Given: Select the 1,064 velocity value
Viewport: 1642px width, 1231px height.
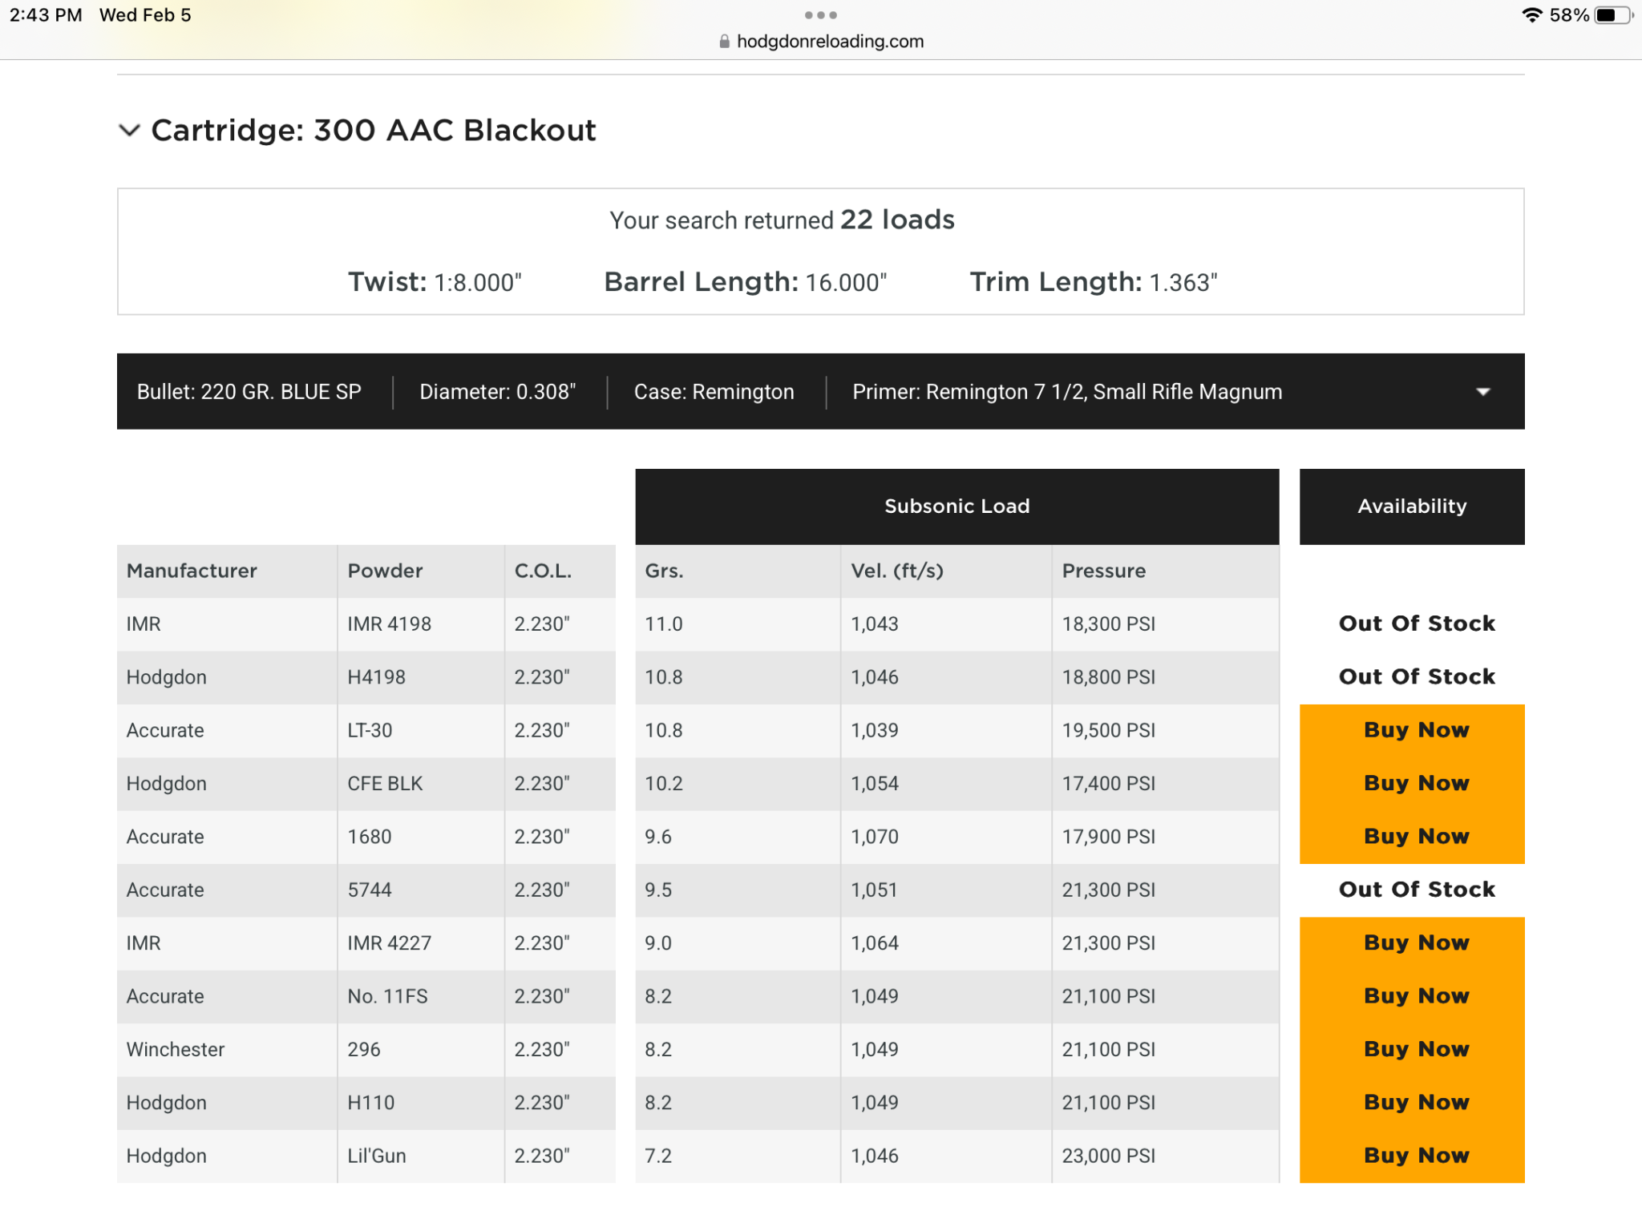Looking at the screenshot, I should pos(874,943).
